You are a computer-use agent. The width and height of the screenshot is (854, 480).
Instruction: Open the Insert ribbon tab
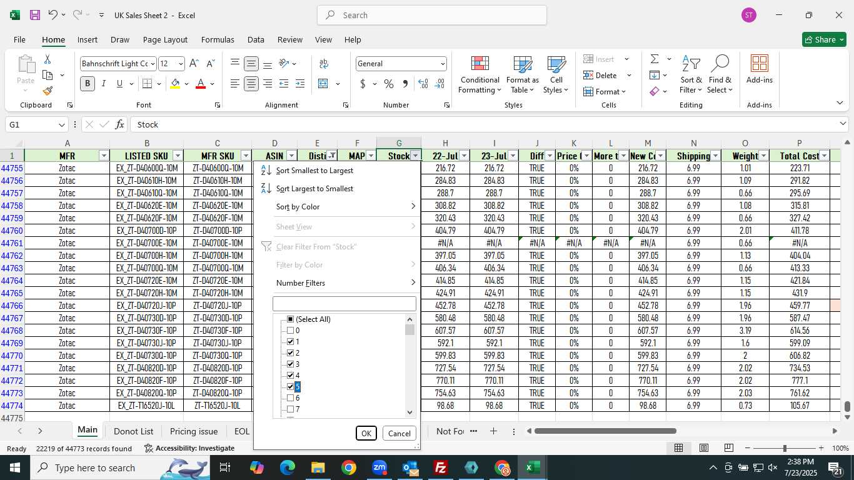(x=88, y=39)
